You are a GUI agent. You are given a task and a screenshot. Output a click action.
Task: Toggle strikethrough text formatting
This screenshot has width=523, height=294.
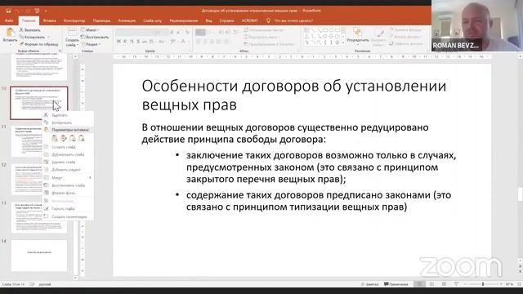tap(145, 42)
